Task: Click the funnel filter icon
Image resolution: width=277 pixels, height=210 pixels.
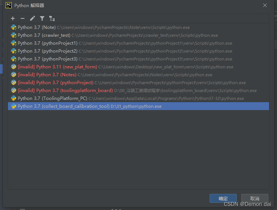Action: 42,18
